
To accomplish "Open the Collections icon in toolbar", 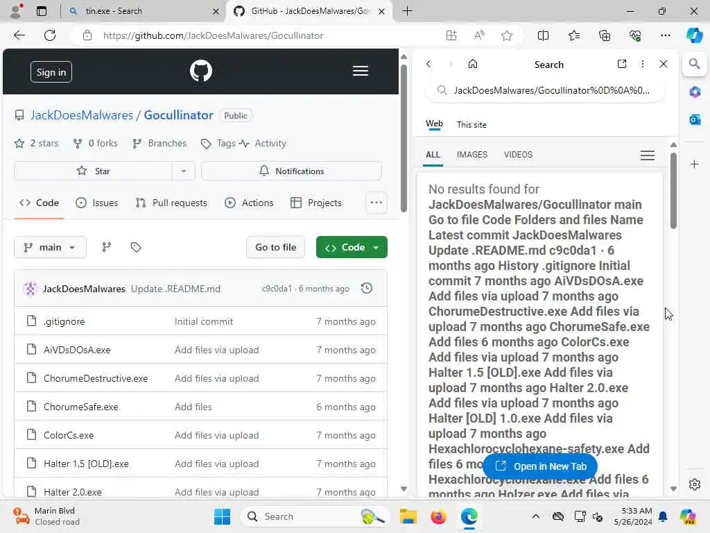I will [605, 35].
